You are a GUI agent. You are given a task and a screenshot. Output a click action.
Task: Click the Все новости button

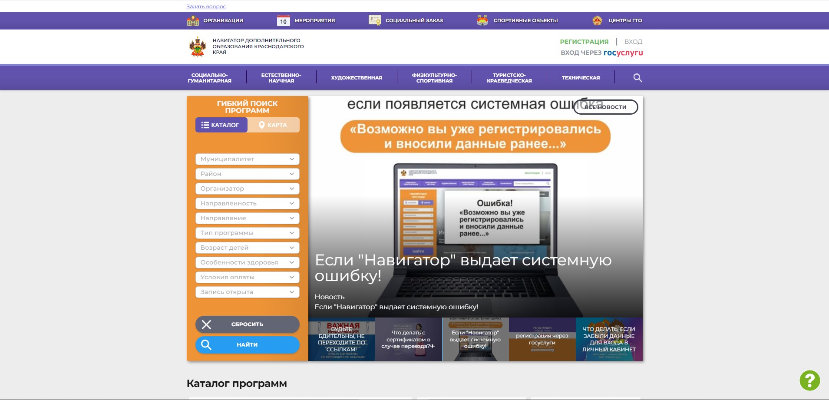pos(605,107)
